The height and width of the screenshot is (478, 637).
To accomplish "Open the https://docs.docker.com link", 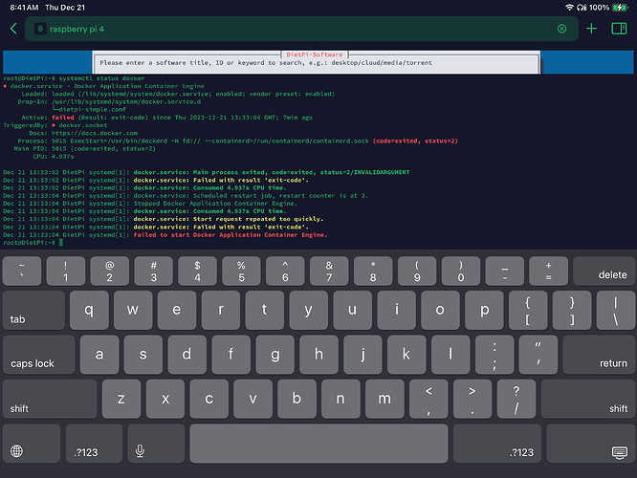I will click(x=95, y=133).
